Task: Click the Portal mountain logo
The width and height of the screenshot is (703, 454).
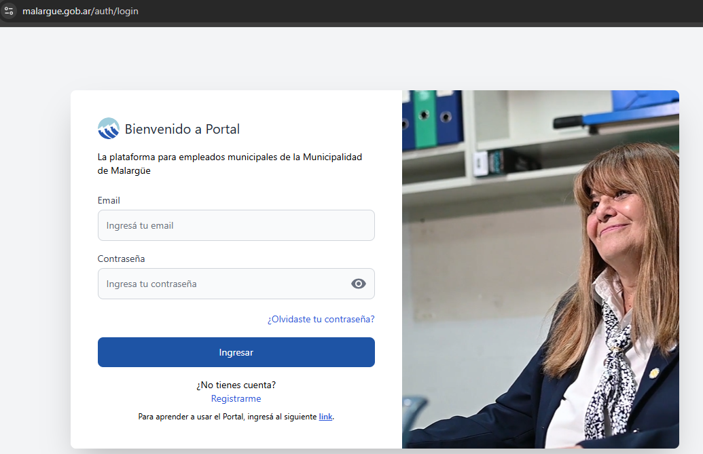Action: pos(109,129)
